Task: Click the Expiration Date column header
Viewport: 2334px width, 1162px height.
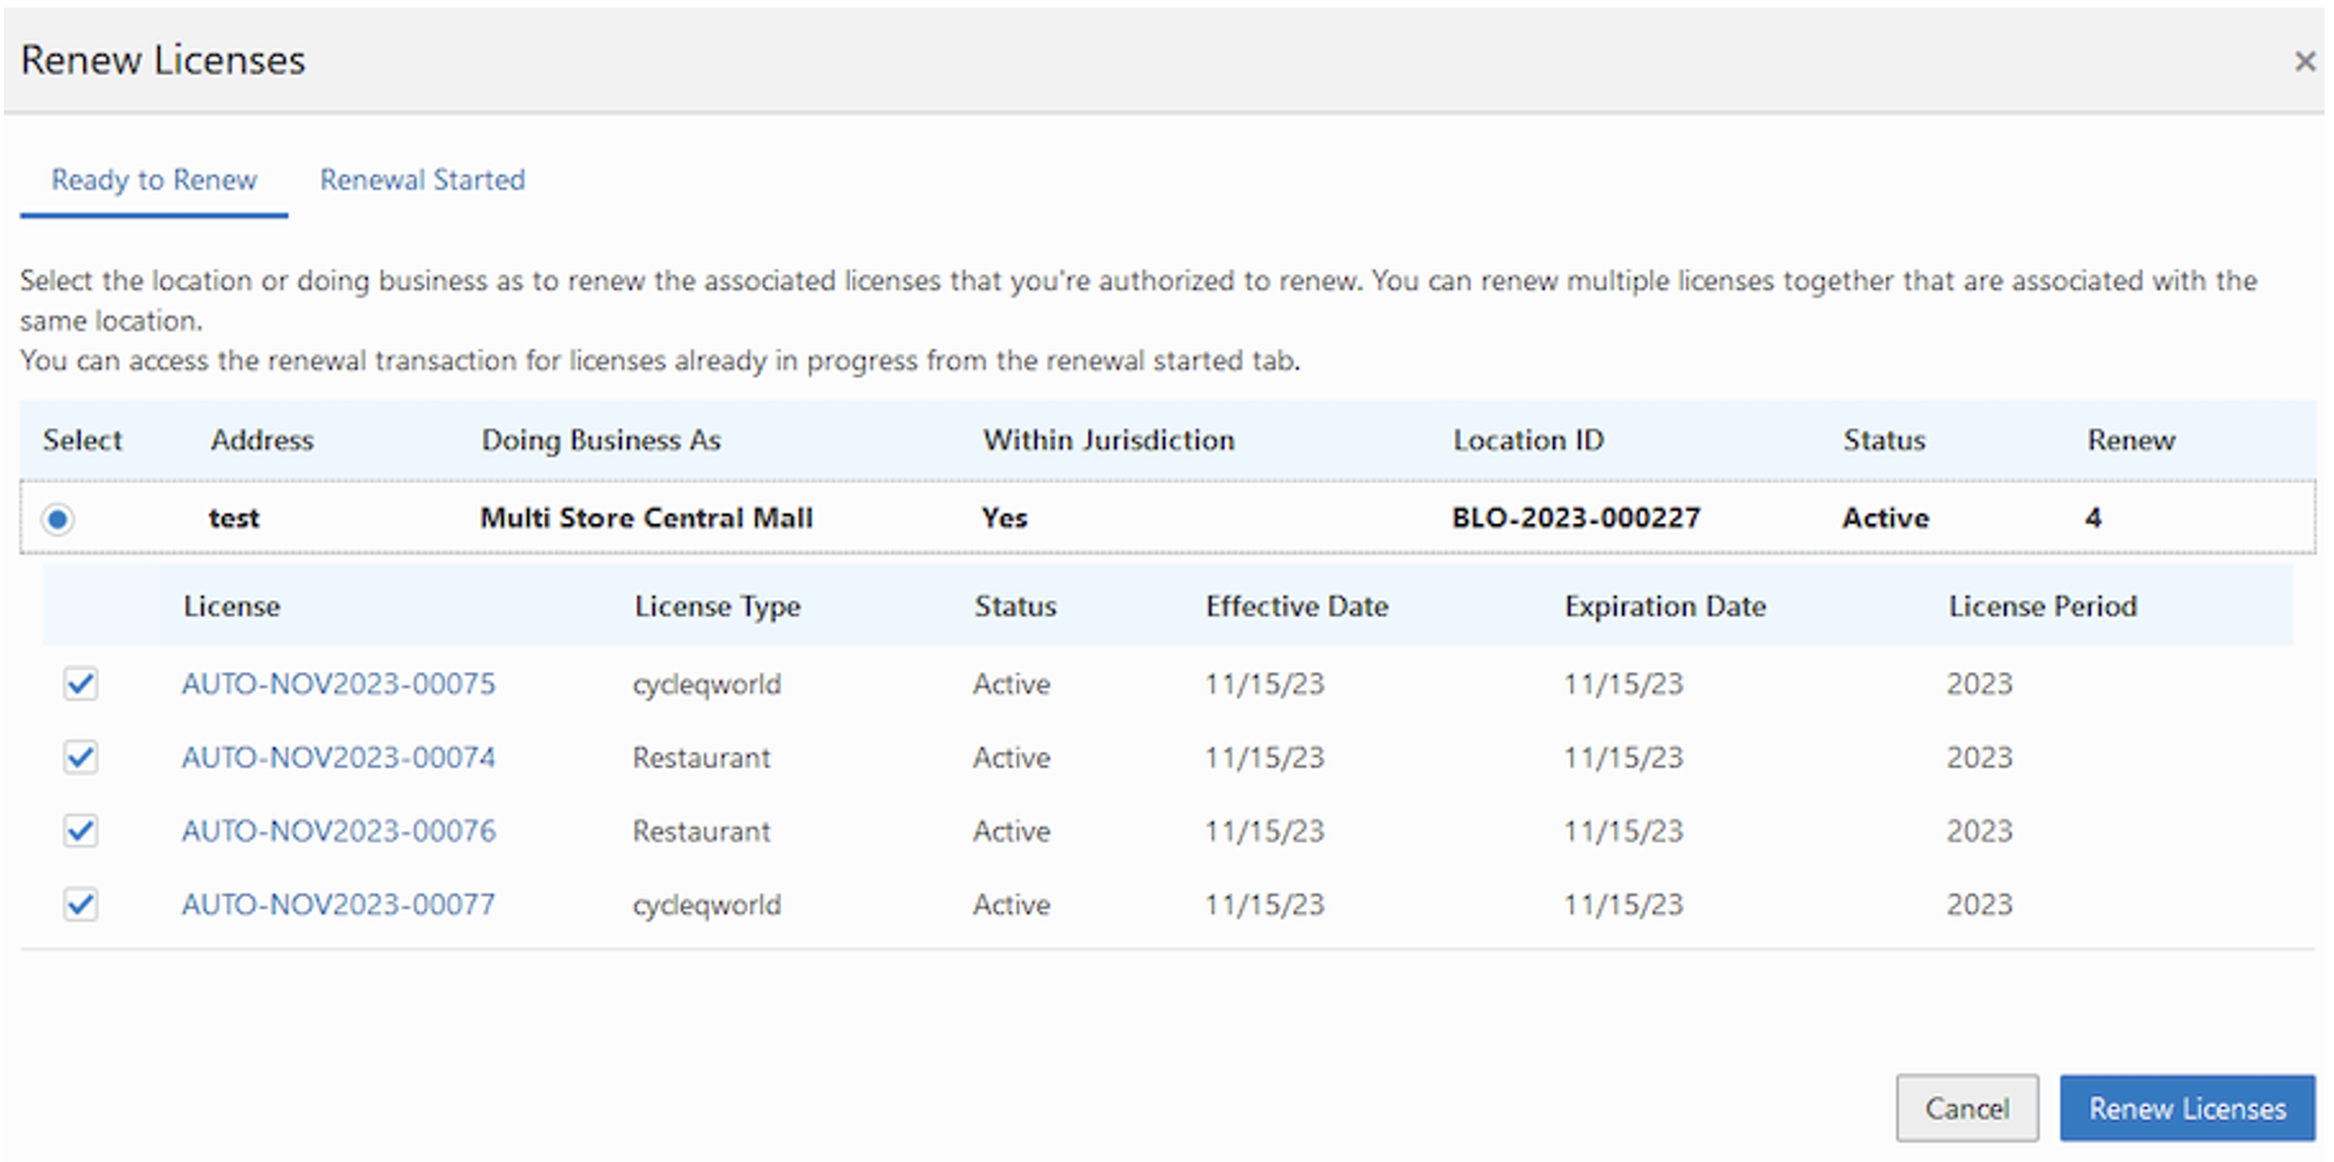Action: pyautogui.click(x=1666, y=606)
